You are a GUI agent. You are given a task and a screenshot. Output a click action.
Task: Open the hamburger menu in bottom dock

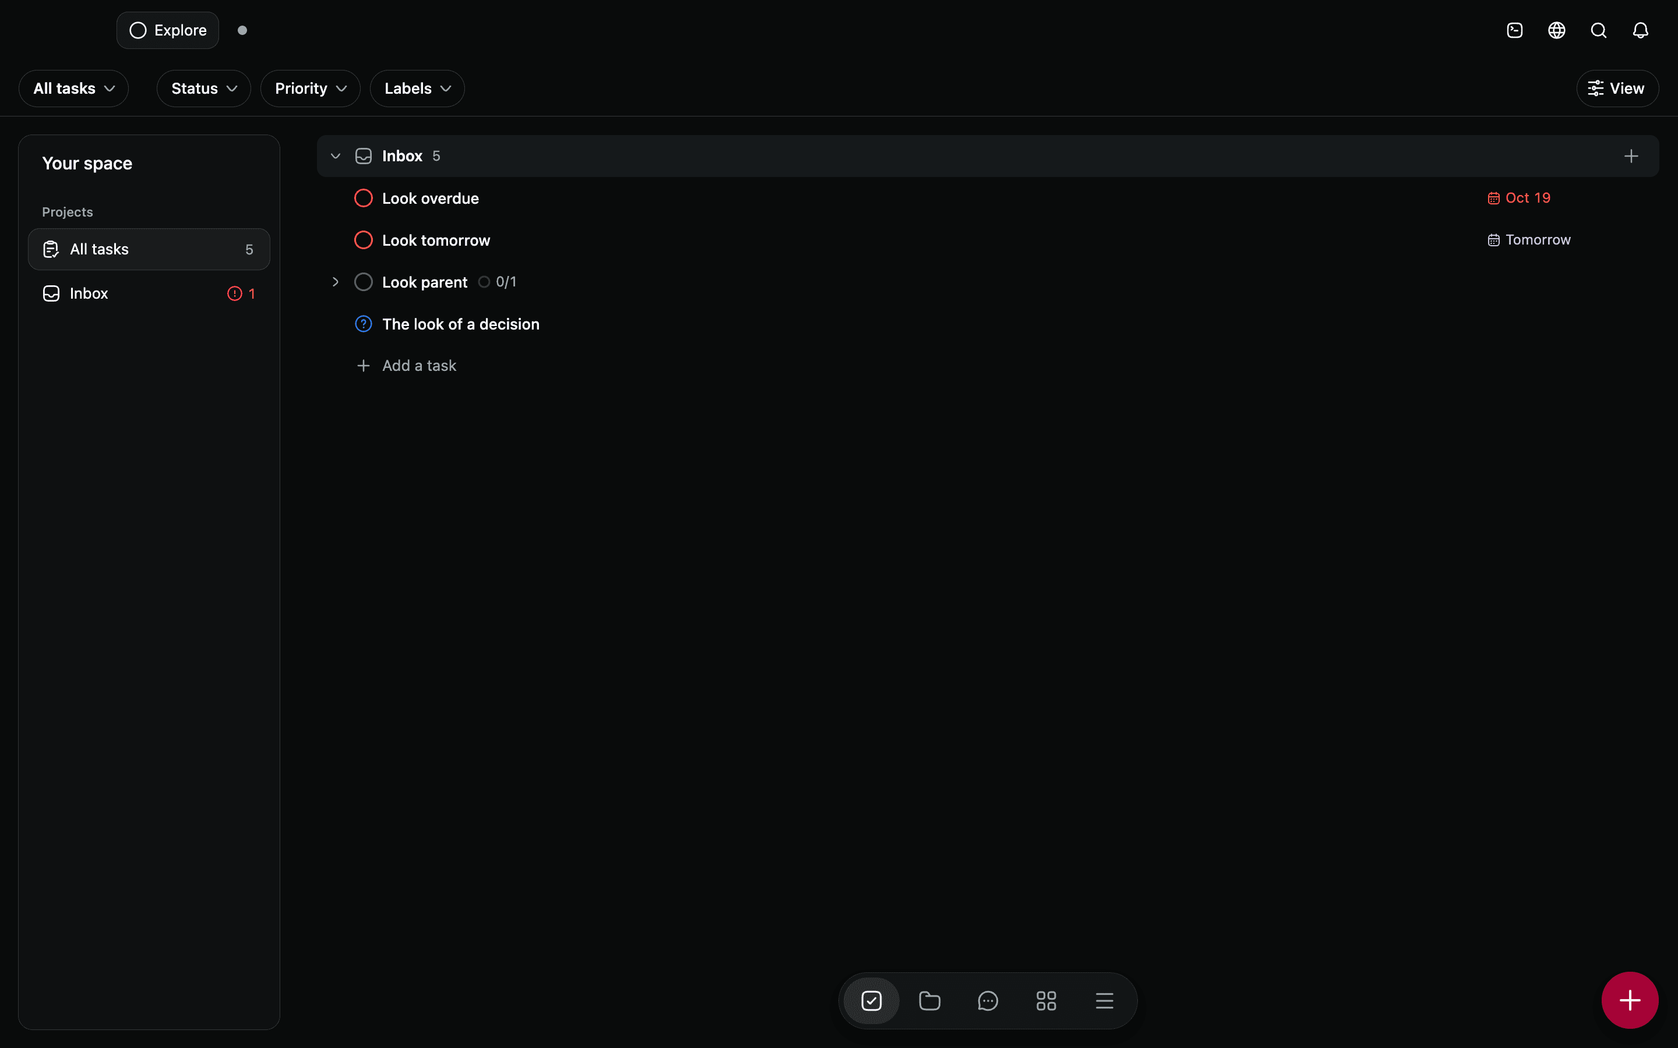point(1105,1000)
